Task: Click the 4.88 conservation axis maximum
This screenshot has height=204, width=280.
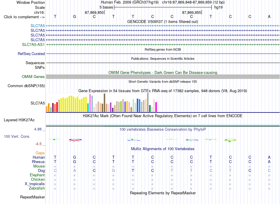Action: pyautogui.click(x=38, y=129)
